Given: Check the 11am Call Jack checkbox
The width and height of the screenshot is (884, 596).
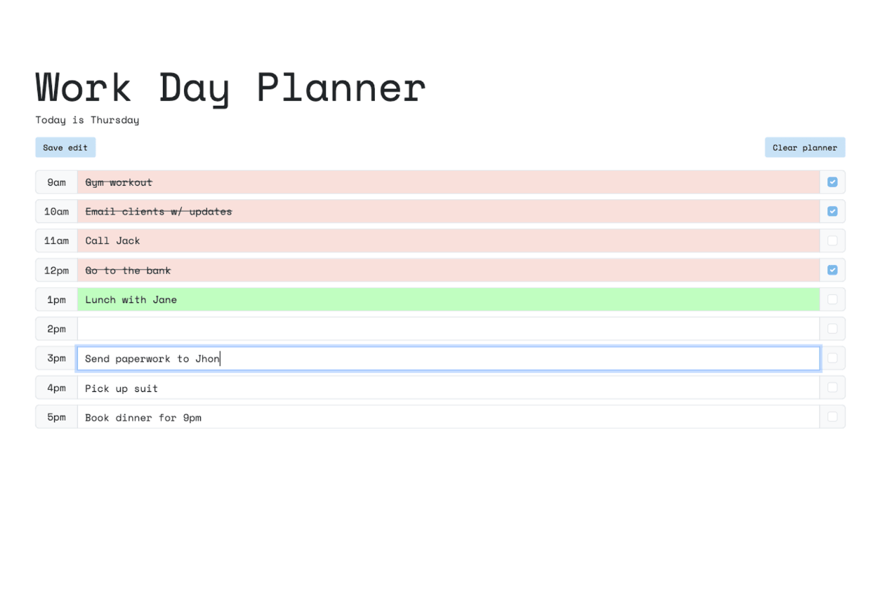Looking at the screenshot, I should pyautogui.click(x=832, y=241).
